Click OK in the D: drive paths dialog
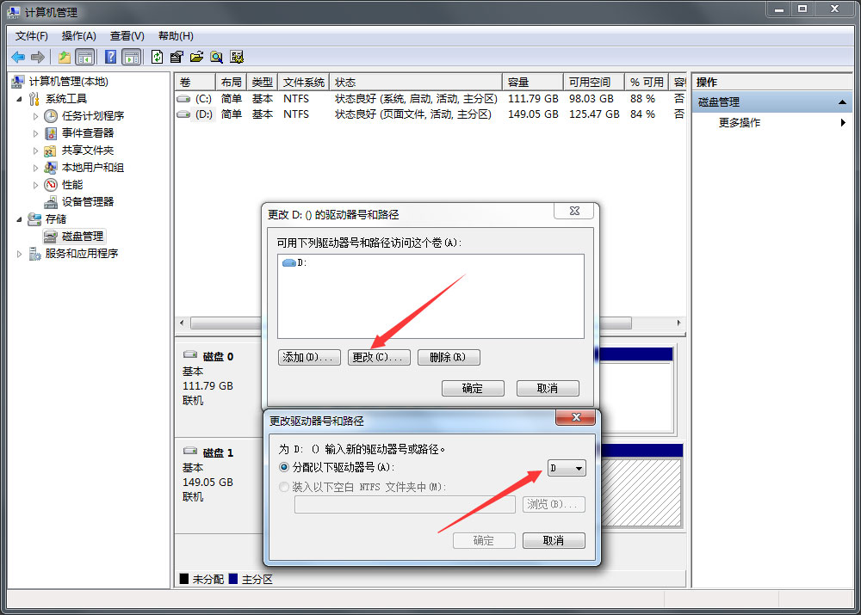This screenshot has height=615, width=861. (473, 389)
